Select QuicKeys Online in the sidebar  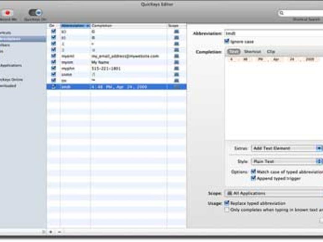point(11,80)
